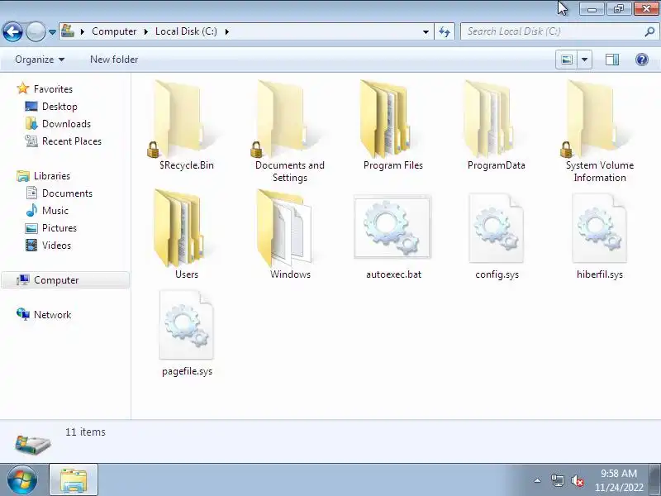Go back with the Back arrow button

tap(12, 31)
